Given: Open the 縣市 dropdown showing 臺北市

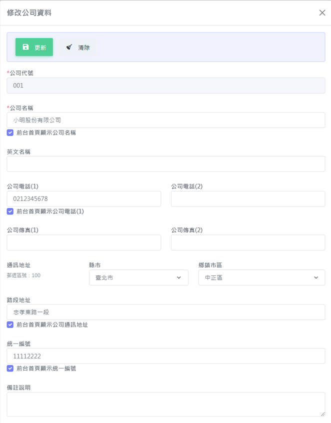Looking at the screenshot, I should (x=138, y=277).
